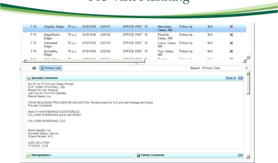Click the Specialty Comments header icon

click(29, 78)
